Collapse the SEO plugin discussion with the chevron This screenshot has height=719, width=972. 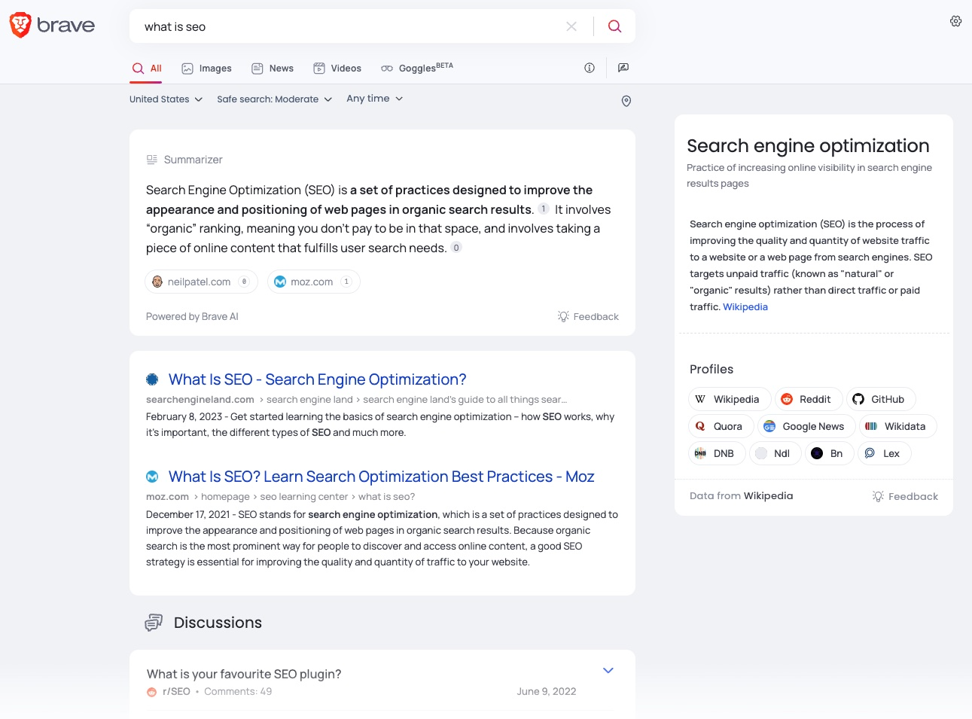pyautogui.click(x=608, y=670)
